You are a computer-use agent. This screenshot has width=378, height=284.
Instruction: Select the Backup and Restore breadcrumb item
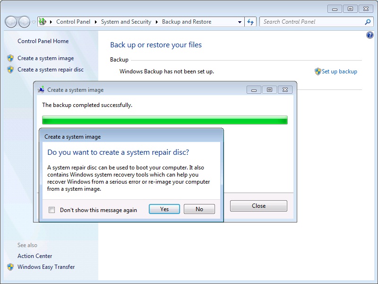tap(187, 22)
